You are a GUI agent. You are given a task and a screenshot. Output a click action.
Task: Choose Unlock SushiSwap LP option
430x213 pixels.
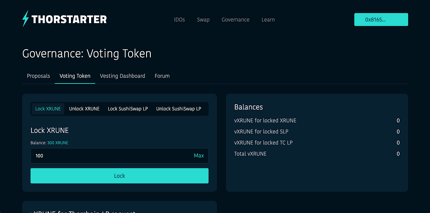(x=178, y=109)
